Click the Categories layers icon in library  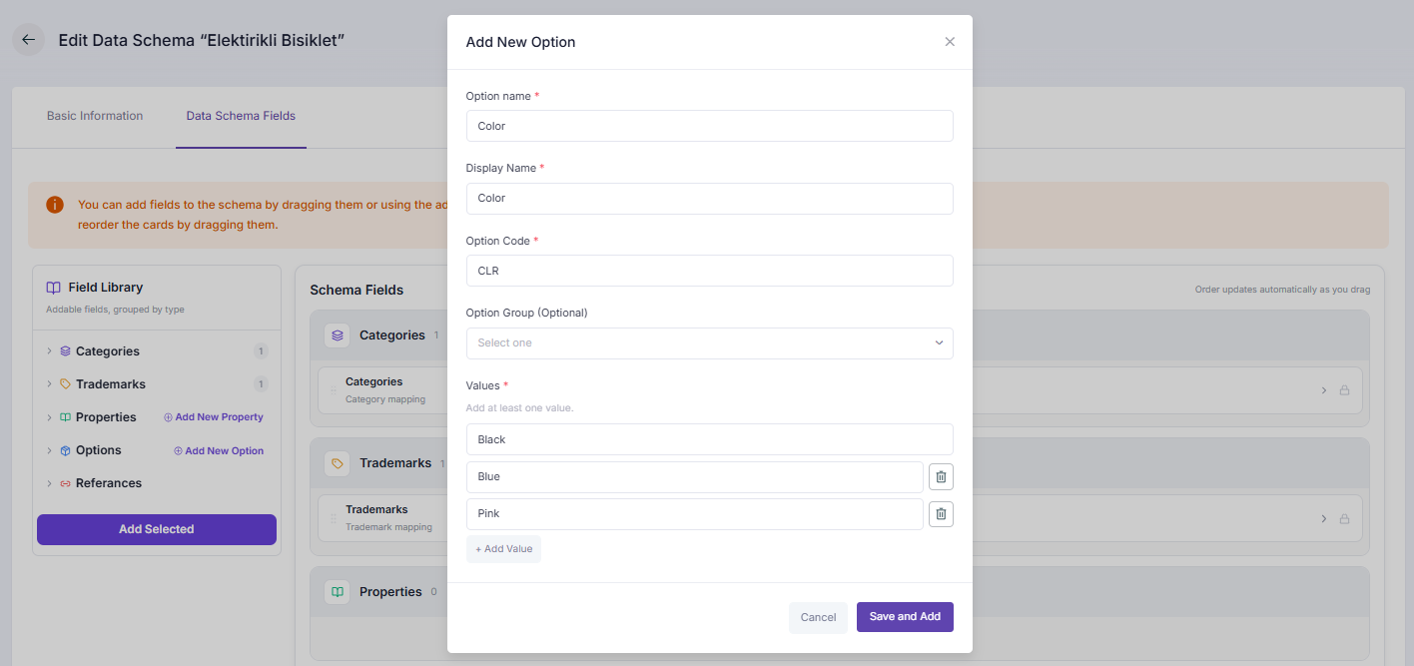coord(65,351)
